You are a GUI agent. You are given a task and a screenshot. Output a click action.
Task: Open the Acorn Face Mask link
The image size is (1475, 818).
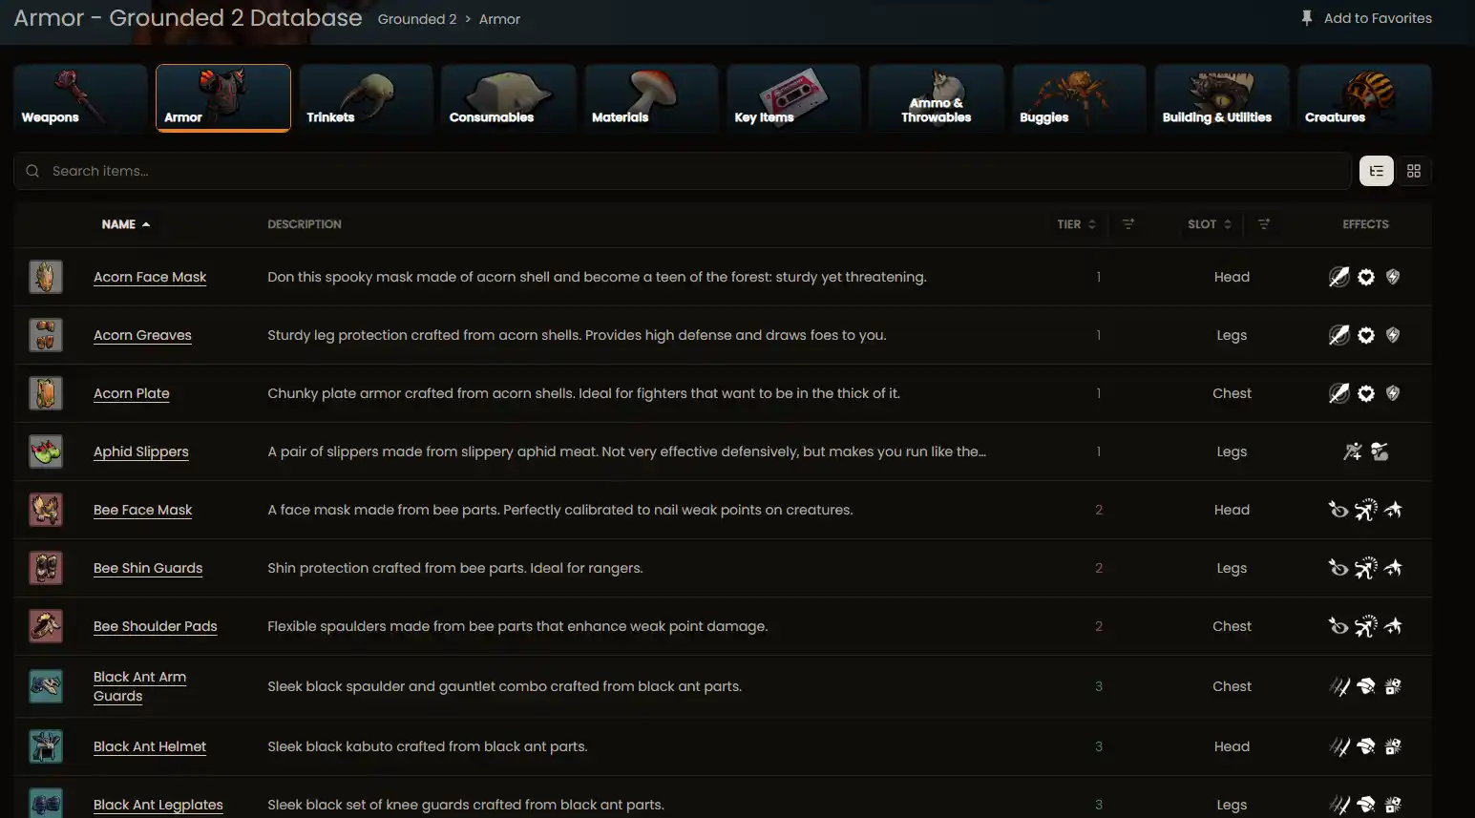tap(150, 277)
